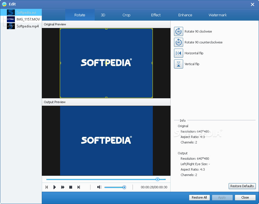
Task: Fast forward the preview
Action: tap(63, 187)
